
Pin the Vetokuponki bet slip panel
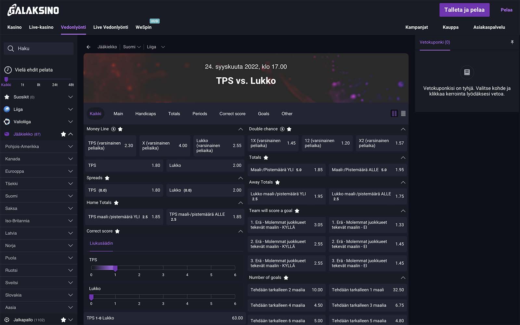tap(512, 42)
